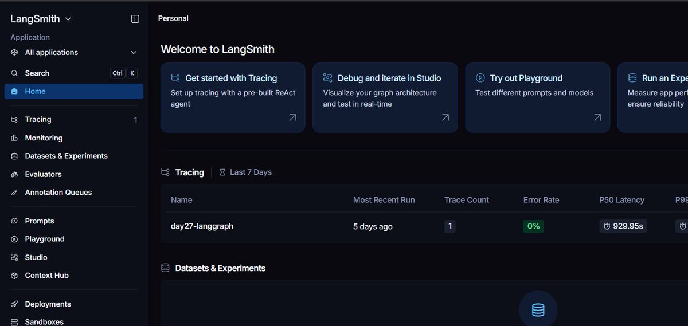Click the Evaluators scale icon

(x=14, y=174)
